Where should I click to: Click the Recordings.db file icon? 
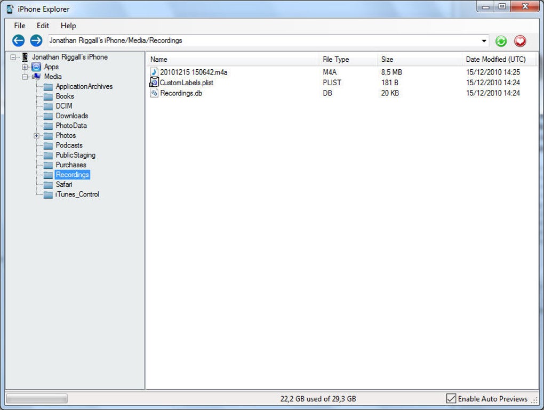pos(154,93)
